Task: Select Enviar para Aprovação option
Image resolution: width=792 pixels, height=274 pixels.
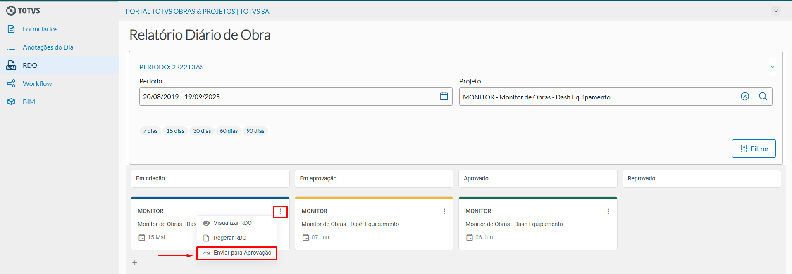Action: pyautogui.click(x=242, y=253)
